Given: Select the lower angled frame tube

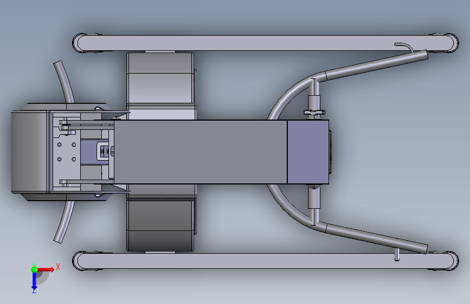Looking at the screenshot, I should point(376,239).
